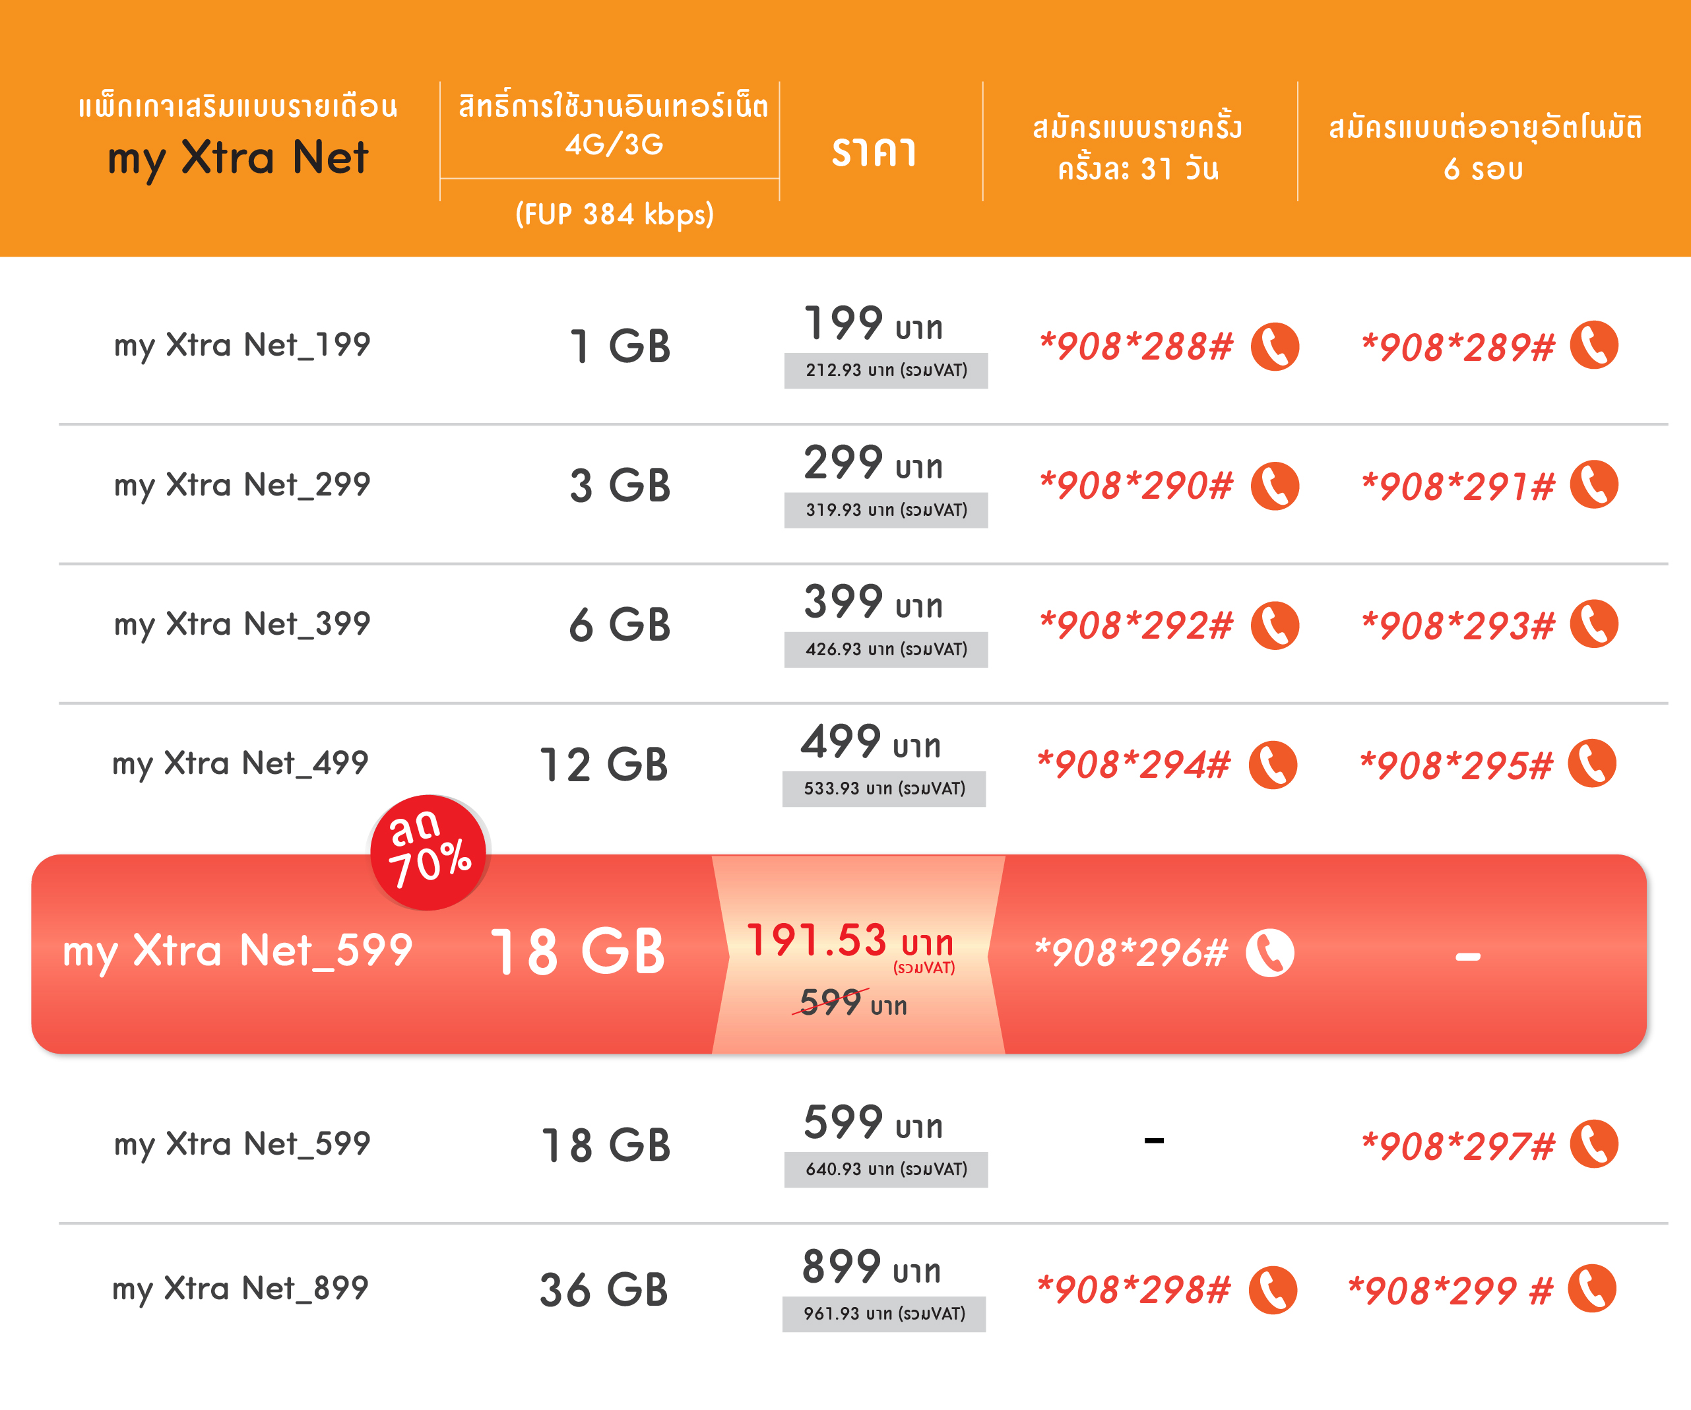Click the 191.53 baht discounted price
The height and width of the screenshot is (1410, 1691).
(x=850, y=942)
